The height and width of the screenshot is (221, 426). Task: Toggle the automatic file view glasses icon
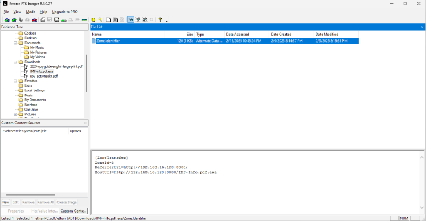point(130,20)
